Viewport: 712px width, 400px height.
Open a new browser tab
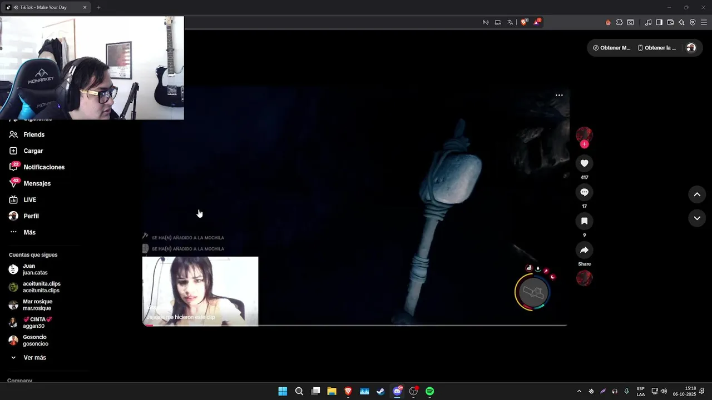coord(98,7)
